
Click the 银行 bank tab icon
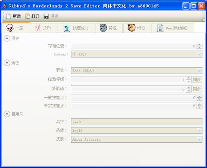(x=131, y=28)
